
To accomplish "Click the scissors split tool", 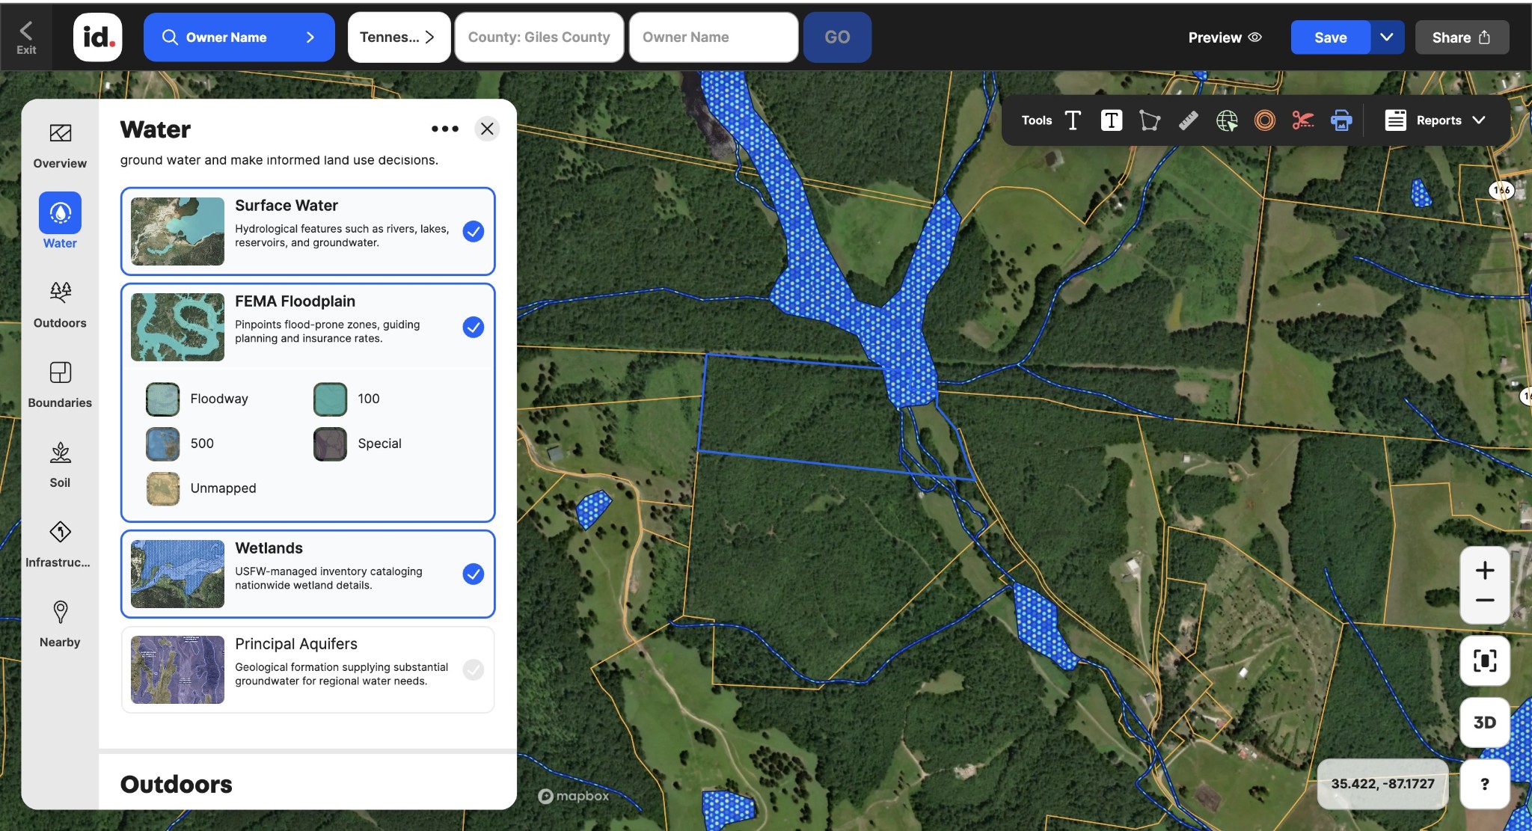I will [x=1302, y=120].
